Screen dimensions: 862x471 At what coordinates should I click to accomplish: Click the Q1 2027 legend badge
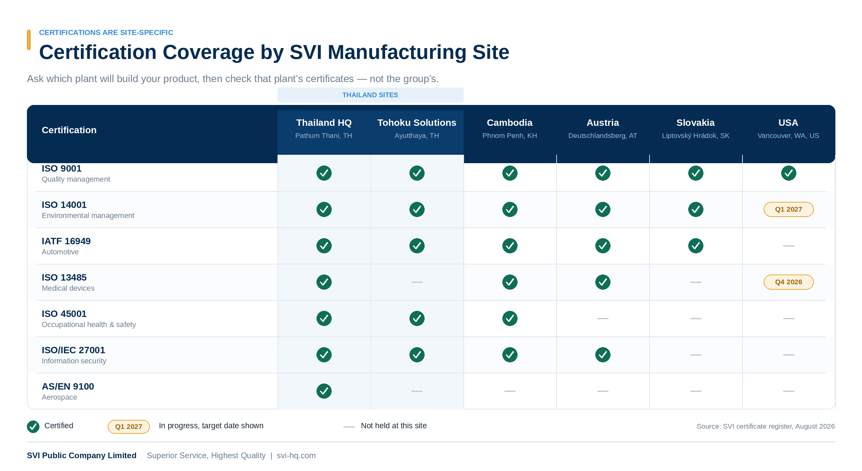coord(129,427)
